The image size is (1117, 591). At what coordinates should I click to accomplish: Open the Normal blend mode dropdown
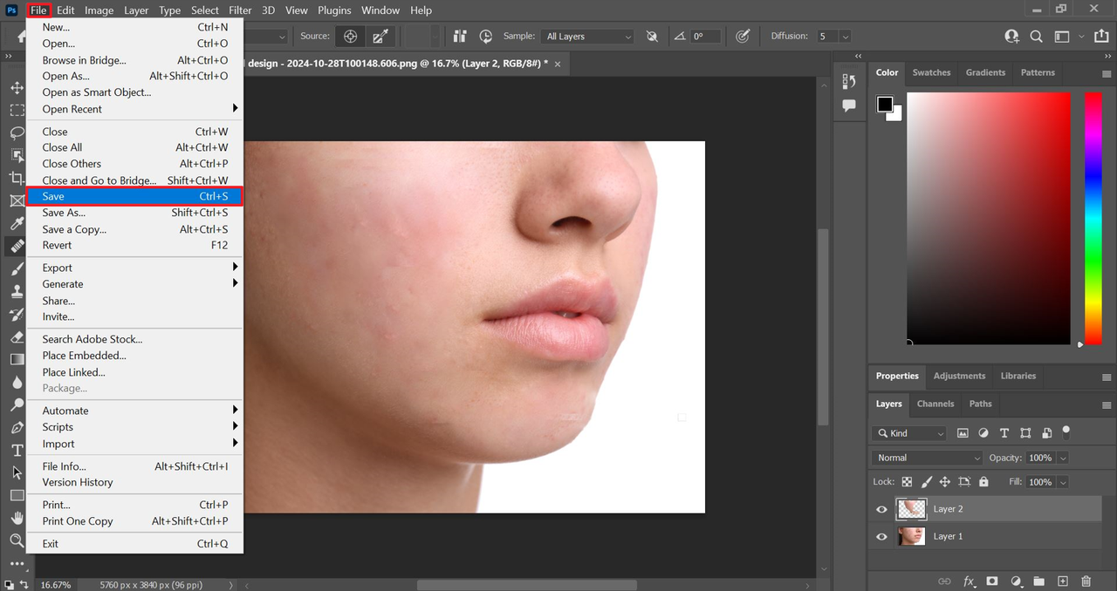[x=929, y=458]
